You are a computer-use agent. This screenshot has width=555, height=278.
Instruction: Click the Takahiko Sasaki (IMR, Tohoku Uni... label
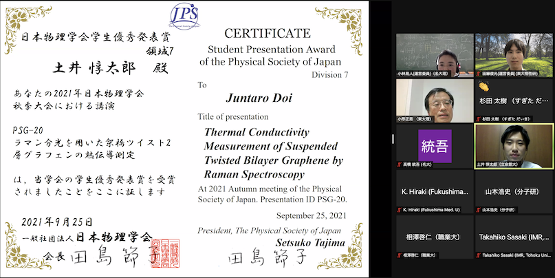[x=516, y=255]
